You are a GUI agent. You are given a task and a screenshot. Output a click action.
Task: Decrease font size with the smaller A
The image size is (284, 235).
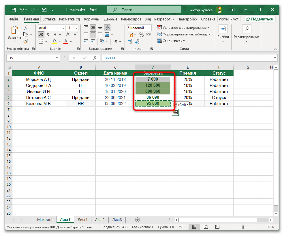(x=76, y=34)
